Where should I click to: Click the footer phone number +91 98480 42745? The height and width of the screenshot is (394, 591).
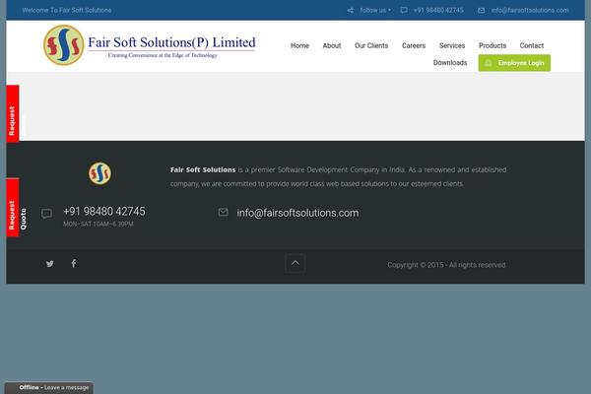(104, 212)
